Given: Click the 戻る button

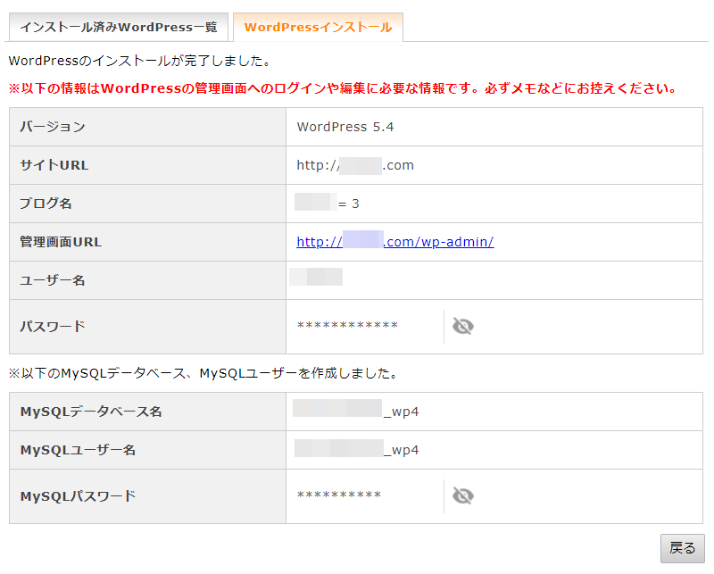Looking at the screenshot, I should click(x=682, y=548).
